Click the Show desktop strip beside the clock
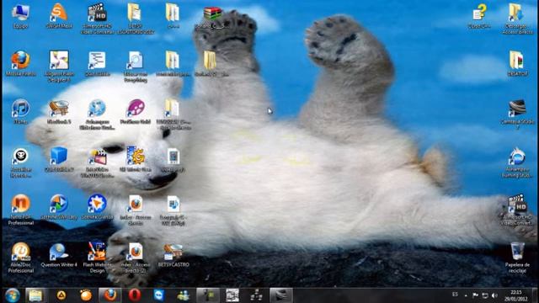The height and width of the screenshot is (303, 539). (535, 295)
